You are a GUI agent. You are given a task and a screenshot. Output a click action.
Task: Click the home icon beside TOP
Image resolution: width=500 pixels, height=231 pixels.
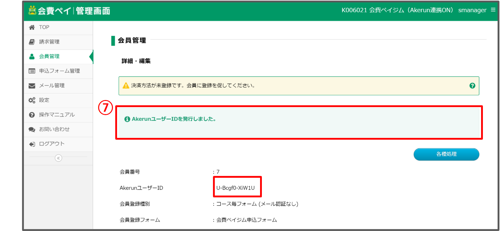click(32, 27)
